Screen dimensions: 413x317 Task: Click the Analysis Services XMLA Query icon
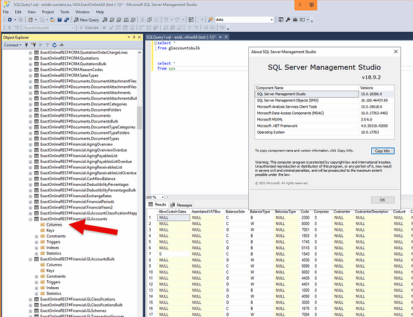[x=126, y=20]
